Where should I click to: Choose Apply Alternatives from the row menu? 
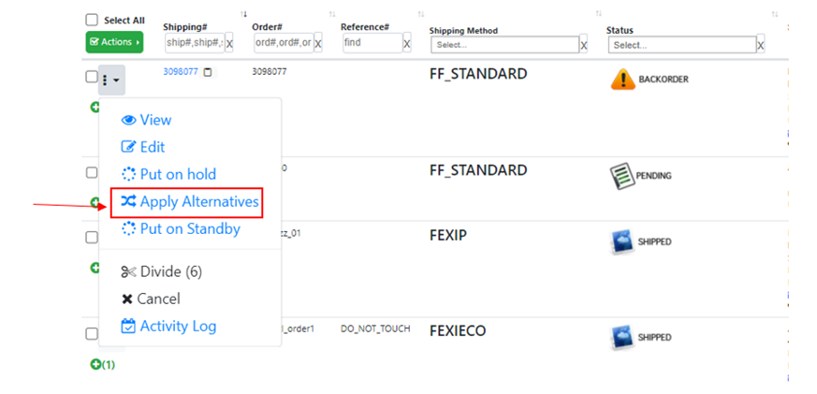[190, 201]
